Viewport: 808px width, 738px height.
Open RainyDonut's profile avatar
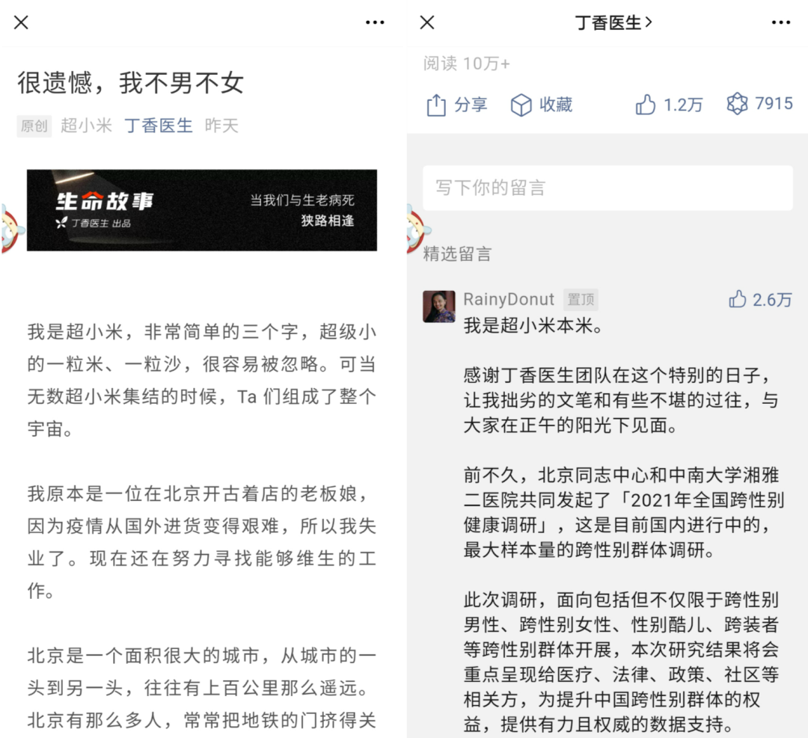tap(439, 307)
